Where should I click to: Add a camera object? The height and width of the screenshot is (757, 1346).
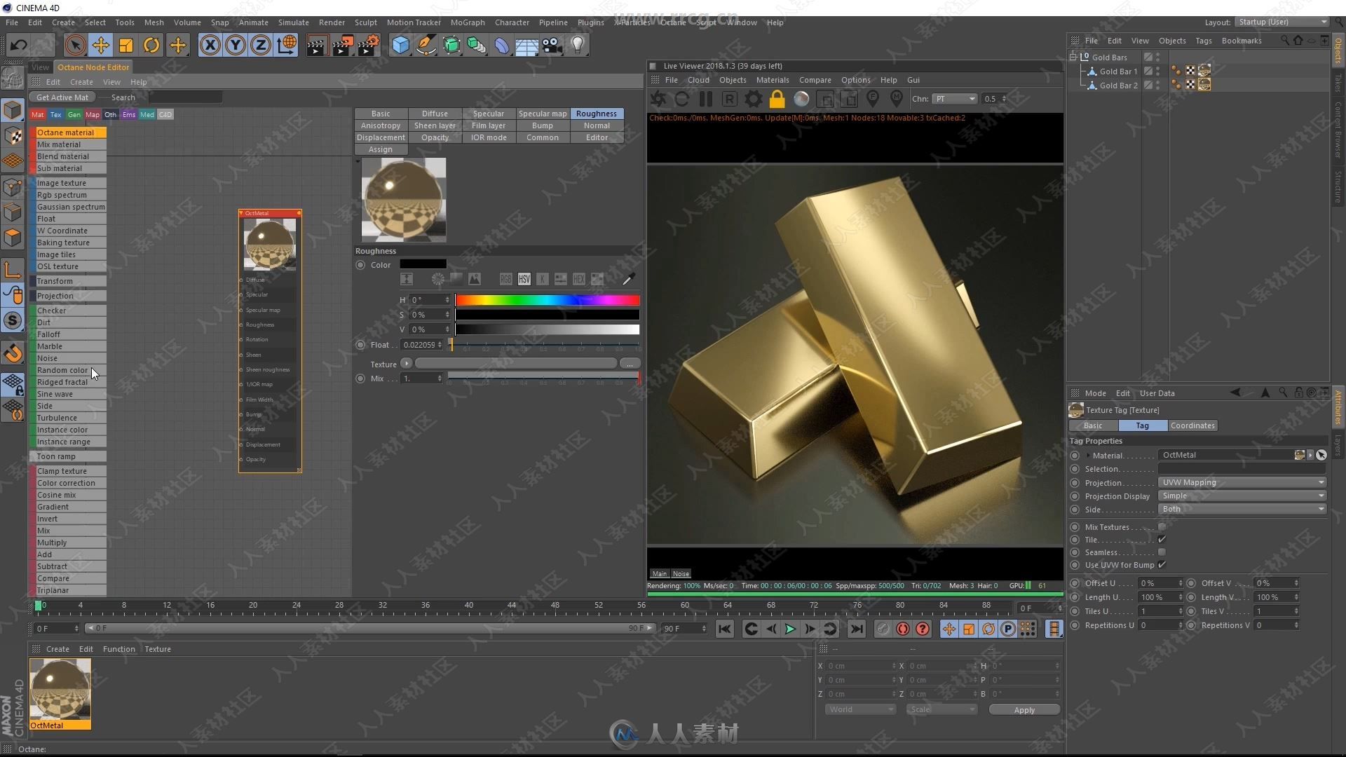pyautogui.click(x=552, y=46)
